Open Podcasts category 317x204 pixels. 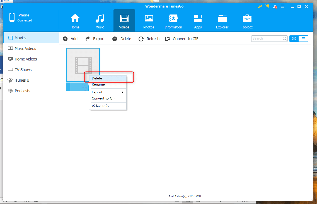(31, 91)
